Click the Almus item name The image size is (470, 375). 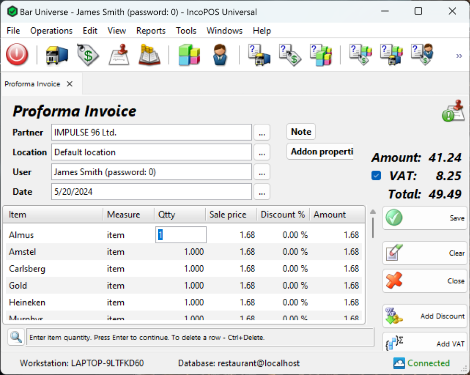[x=21, y=235]
